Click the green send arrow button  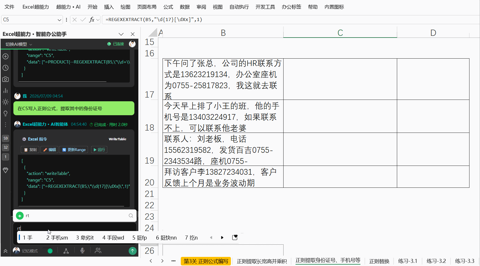point(132,251)
